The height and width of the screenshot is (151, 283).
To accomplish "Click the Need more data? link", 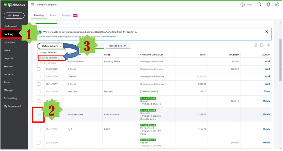I will [x=109, y=36].
